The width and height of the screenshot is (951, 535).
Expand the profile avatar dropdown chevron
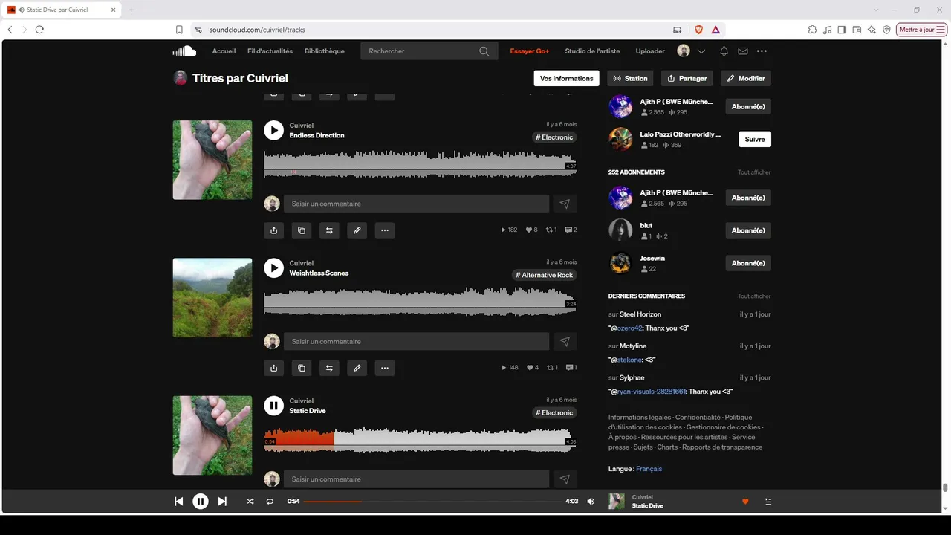(701, 51)
